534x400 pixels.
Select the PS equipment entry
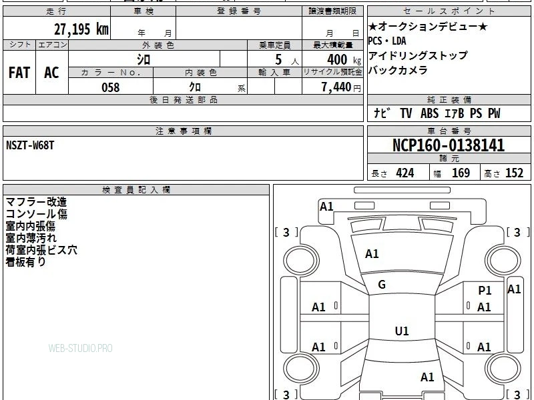[x=476, y=113]
